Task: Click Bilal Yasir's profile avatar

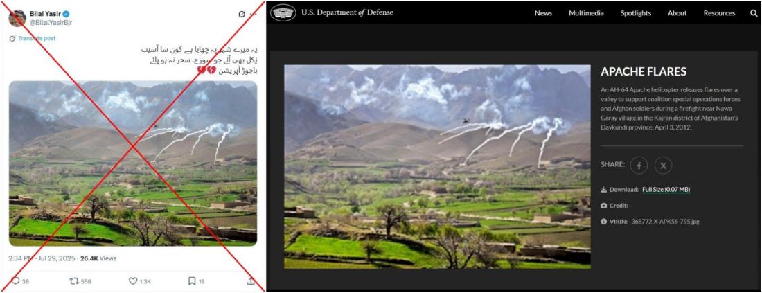Action: coord(17,18)
